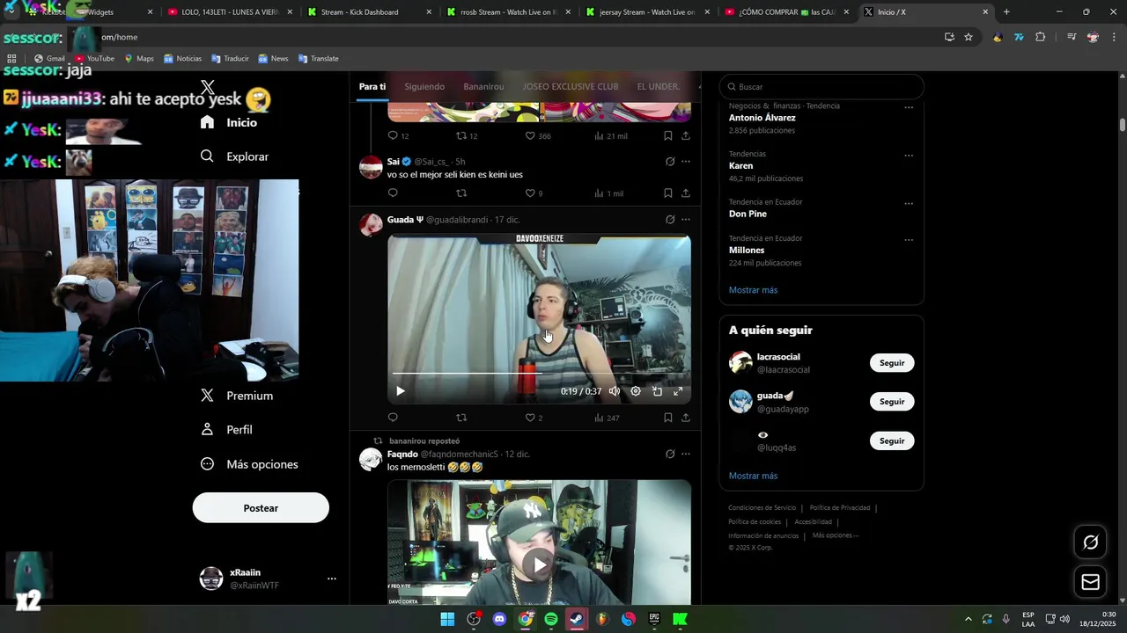This screenshot has width=1127, height=633.
Task: Open Don Pine trend options
Action: click(x=909, y=204)
